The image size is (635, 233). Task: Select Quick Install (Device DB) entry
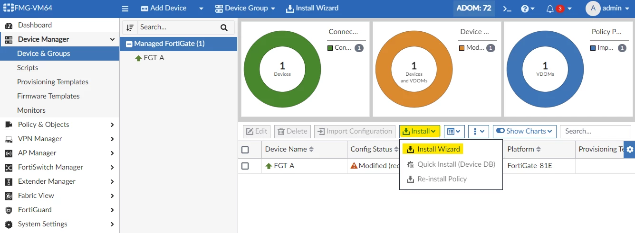(451, 164)
